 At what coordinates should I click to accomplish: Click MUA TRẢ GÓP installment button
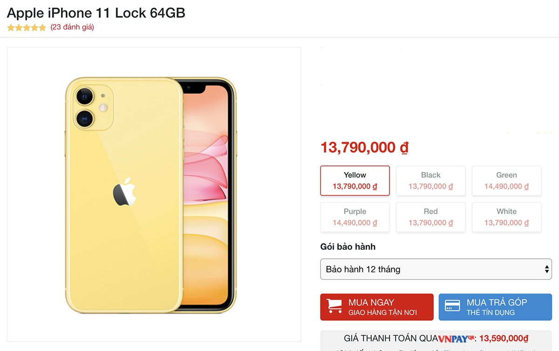(x=495, y=307)
